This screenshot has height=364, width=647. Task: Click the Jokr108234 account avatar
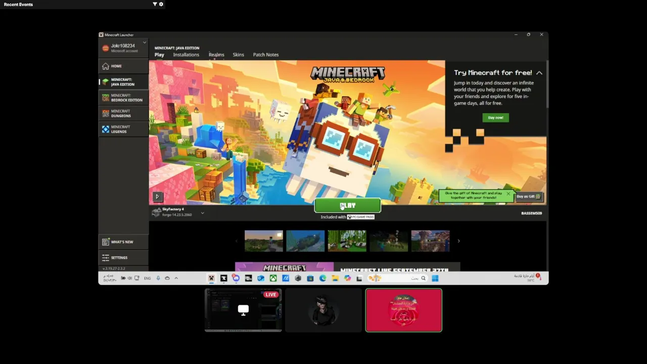point(105,48)
